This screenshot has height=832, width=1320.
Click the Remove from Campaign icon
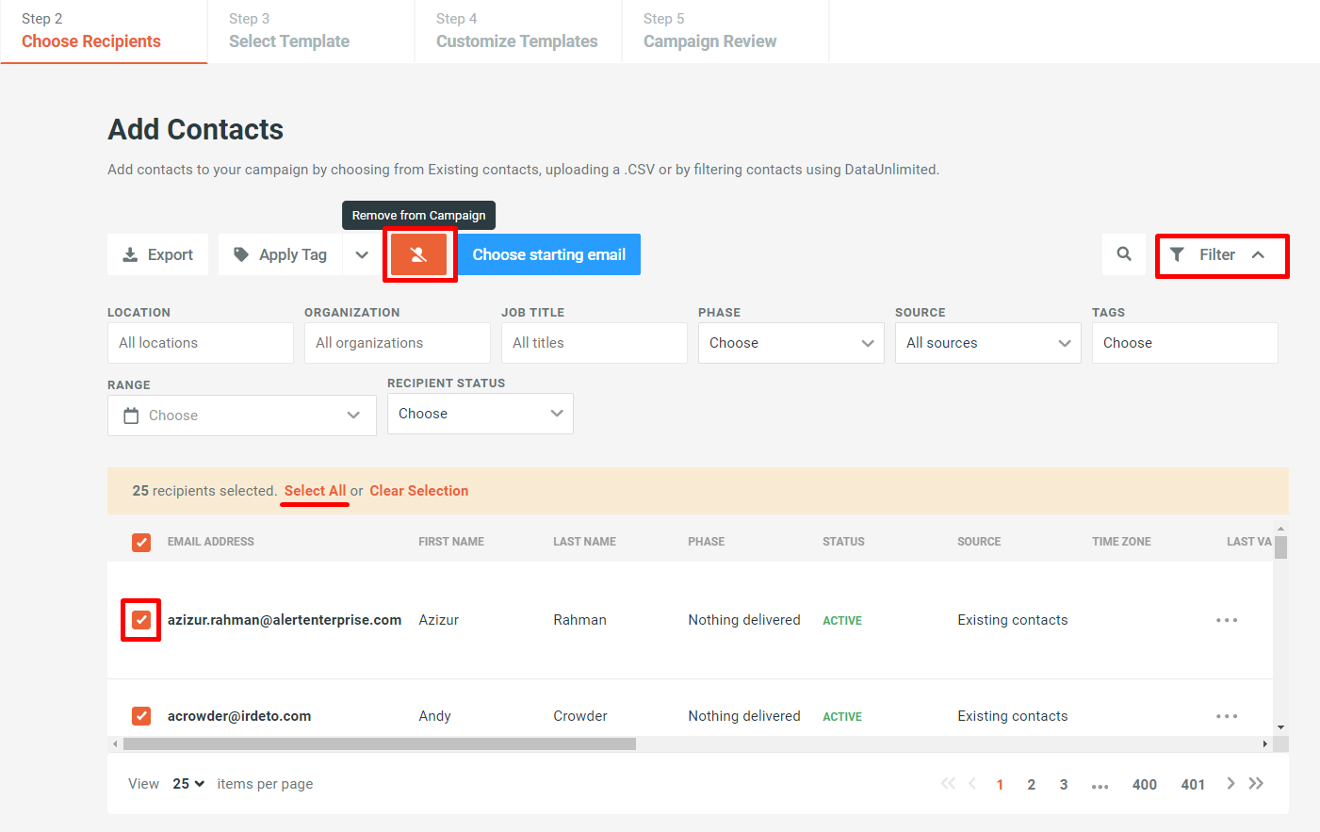419,253
